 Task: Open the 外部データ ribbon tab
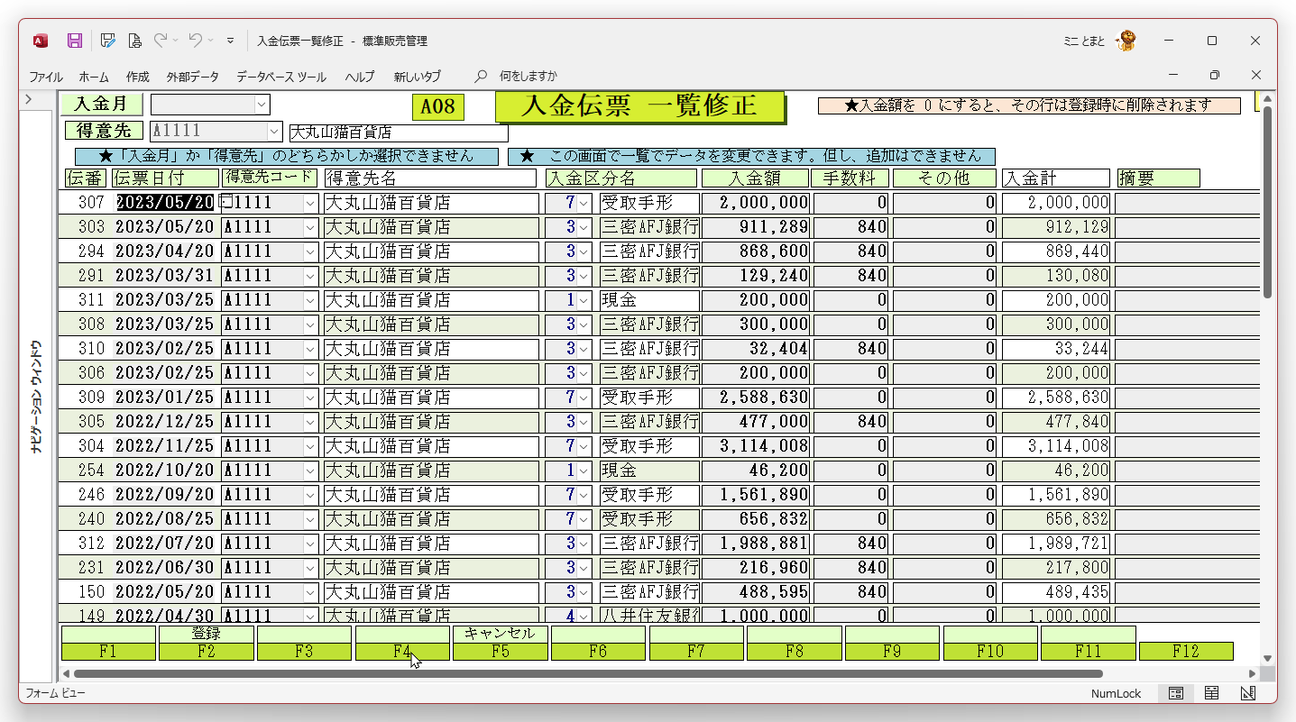[x=192, y=77]
